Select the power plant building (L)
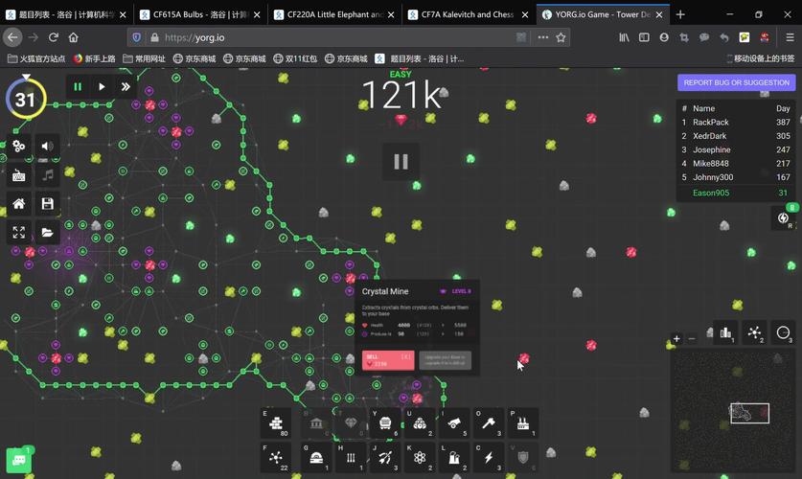The image size is (802, 479). pos(454,458)
